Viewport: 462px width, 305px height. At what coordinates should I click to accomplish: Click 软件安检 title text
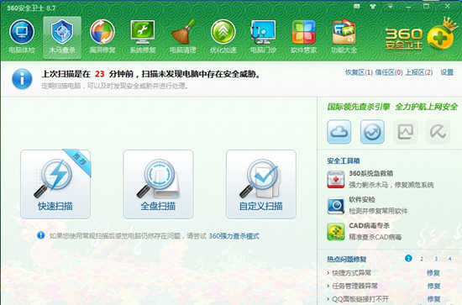tap(362, 199)
